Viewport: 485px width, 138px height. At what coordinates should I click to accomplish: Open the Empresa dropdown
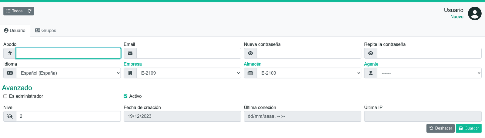tap(189, 73)
